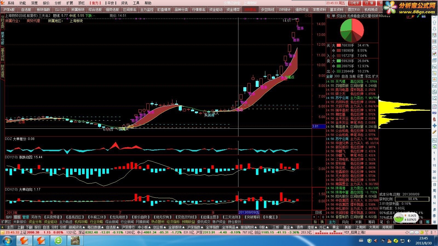
Task: Open the f(x) formula manager icon
Action: point(434,92)
